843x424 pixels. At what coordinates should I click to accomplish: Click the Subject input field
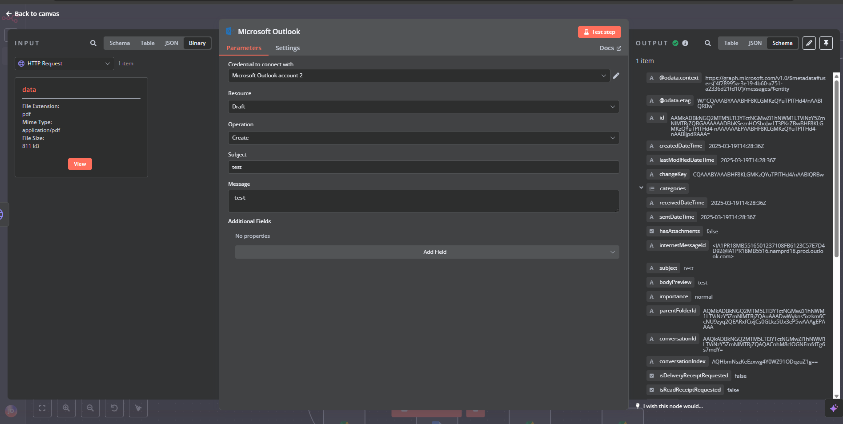pyautogui.click(x=423, y=167)
